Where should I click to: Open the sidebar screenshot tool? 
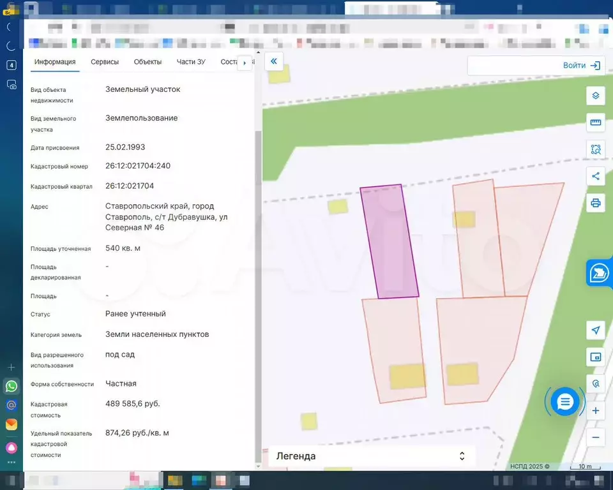tap(11, 84)
